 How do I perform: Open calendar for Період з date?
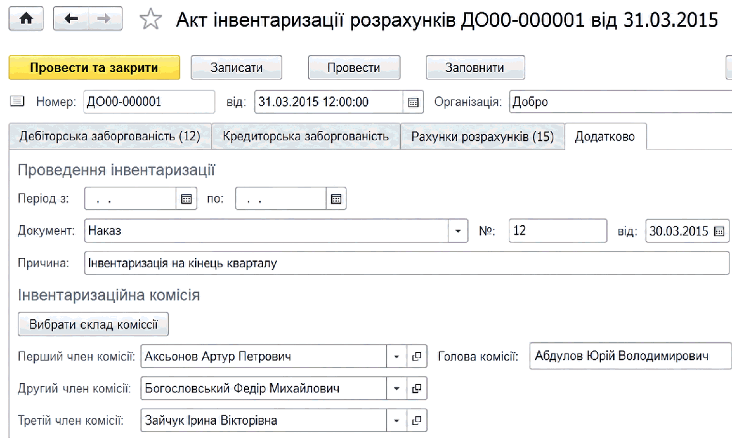click(187, 199)
